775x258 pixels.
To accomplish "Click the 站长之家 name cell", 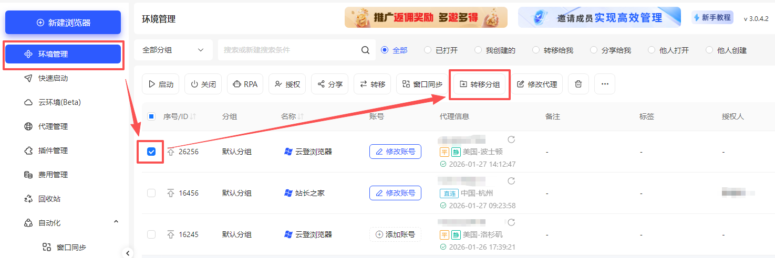I will click(x=310, y=193).
